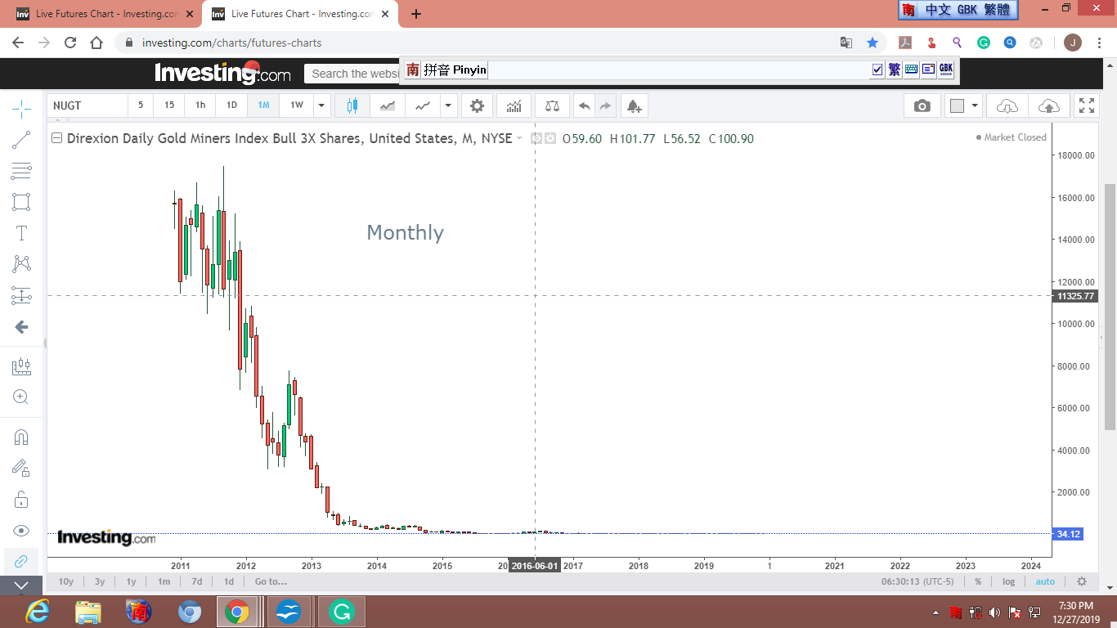Switch to the 1h interval
This screenshot has height=628, width=1117.
200,105
